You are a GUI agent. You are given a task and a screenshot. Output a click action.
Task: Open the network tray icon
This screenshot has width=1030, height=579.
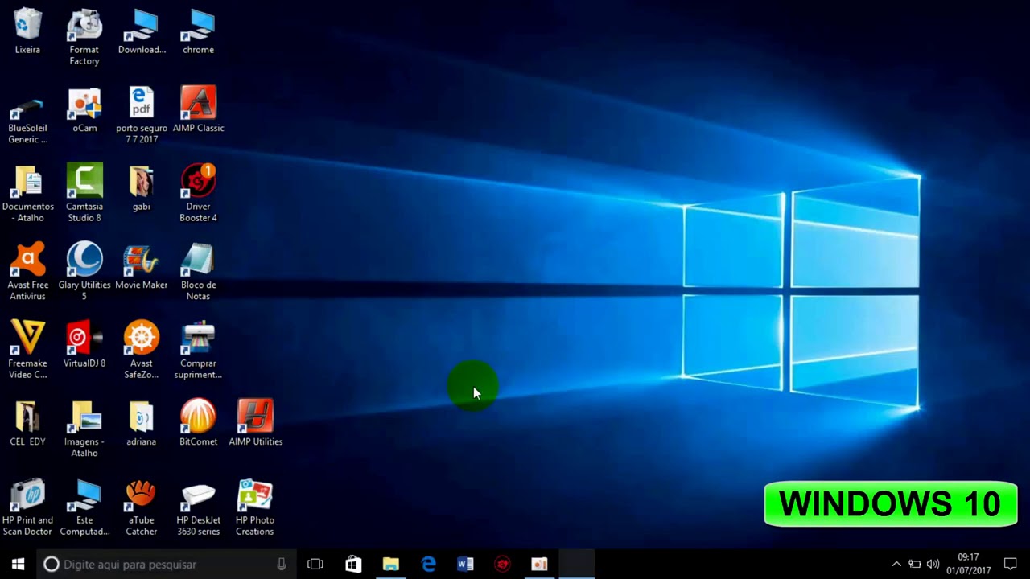point(915,564)
